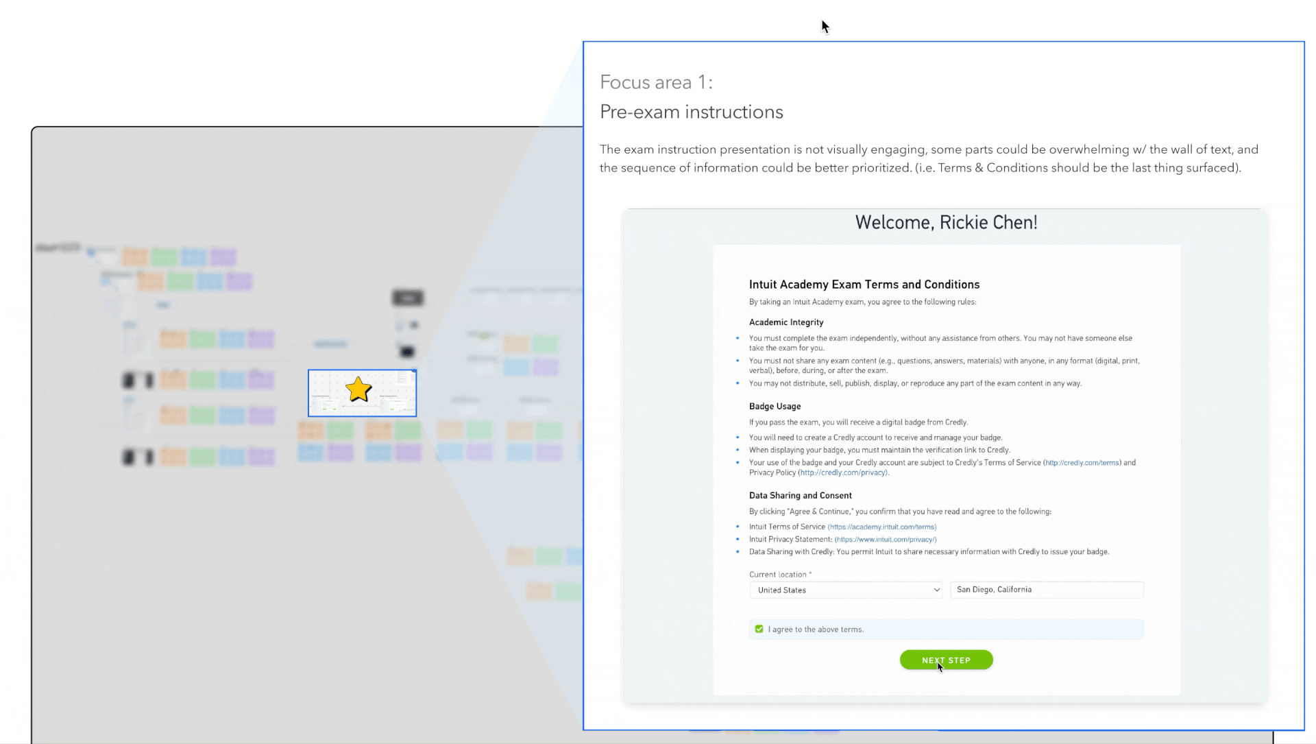This screenshot has width=1316, height=744.
Task: Click the chevron arrow on the location dropdown
Action: click(936, 590)
